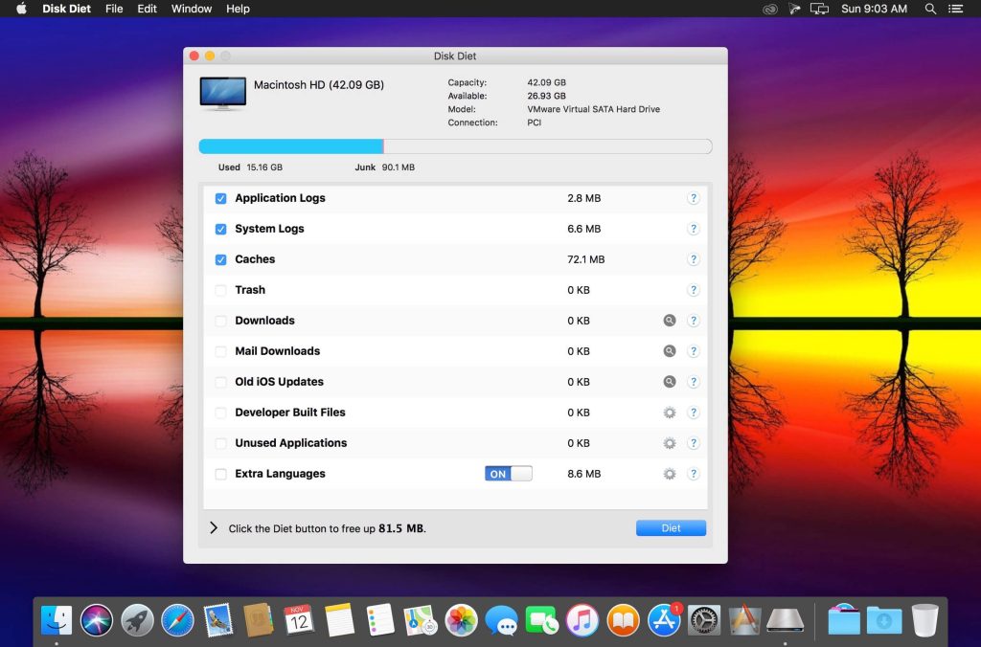Image resolution: width=981 pixels, height=647 pixels.
Task: Uncheck the Application Logs checkbox
Action: [221, 198]
